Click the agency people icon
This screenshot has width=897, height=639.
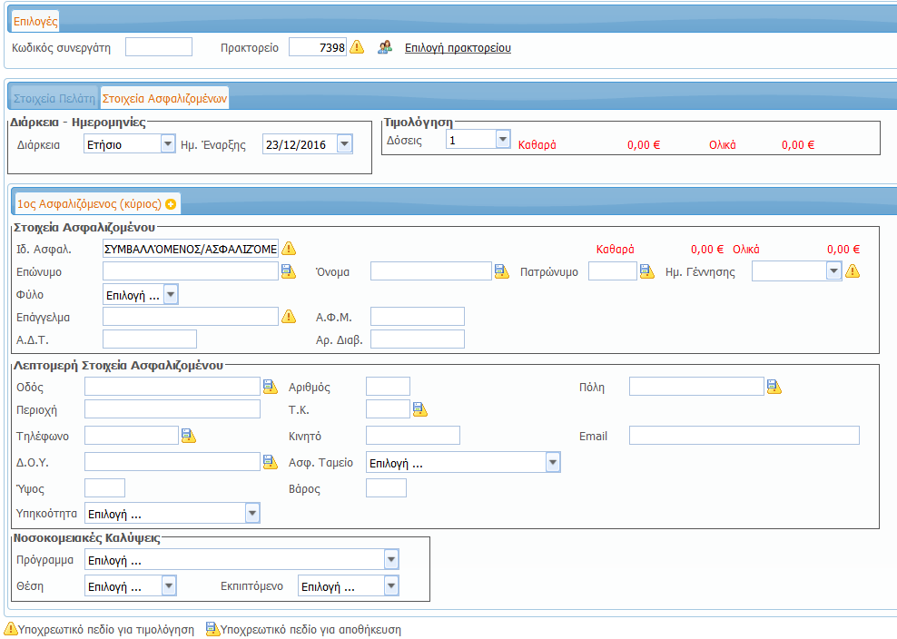[x=385, y=47]
